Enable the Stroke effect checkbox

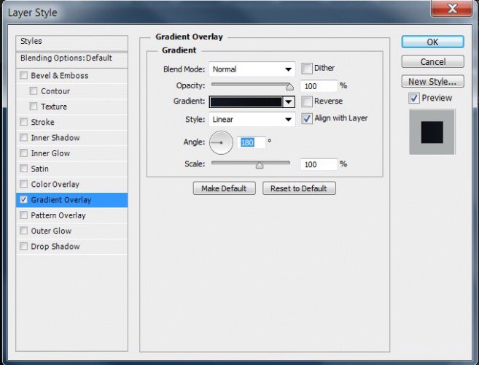(x=23, y=122)
